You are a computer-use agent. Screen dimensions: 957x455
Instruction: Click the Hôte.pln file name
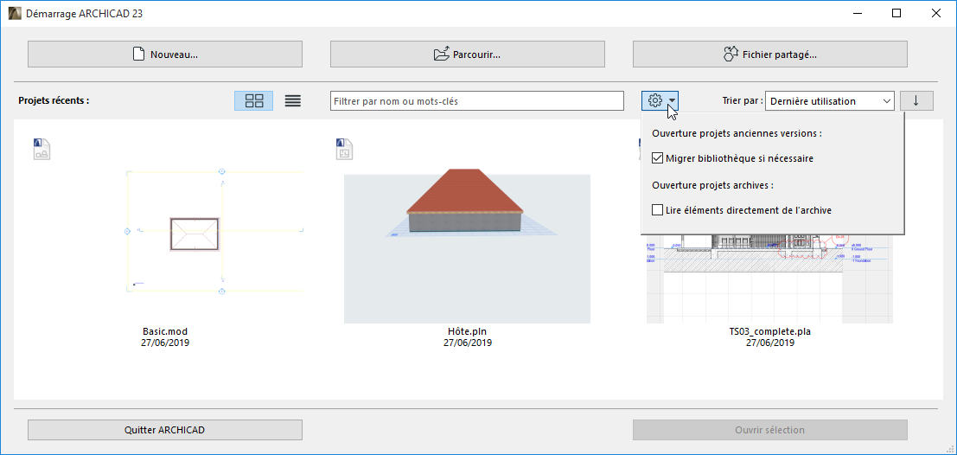tap(468, 331)
